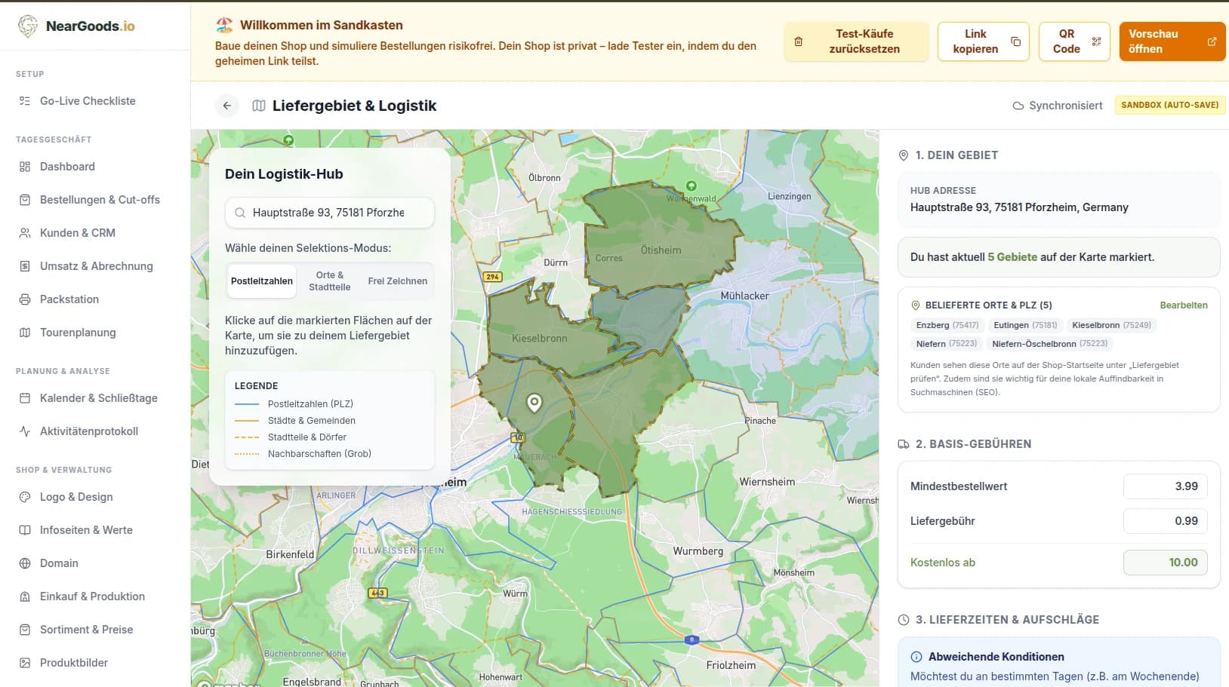Click the Eutingen (75181) tag
1229x687 pixels.
tap(1025, 325)
